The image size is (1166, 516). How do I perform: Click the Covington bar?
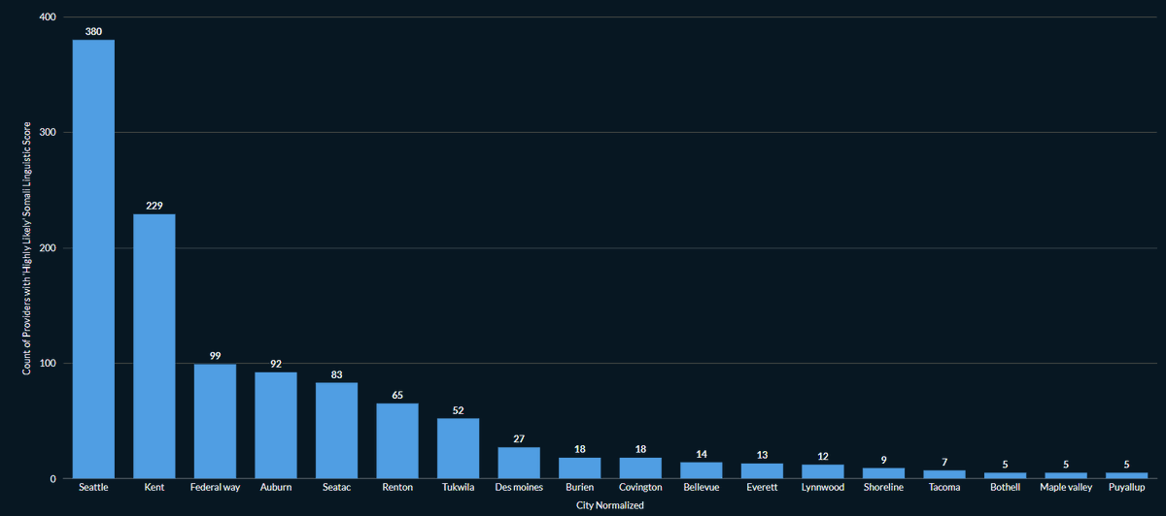pos(640,468)
